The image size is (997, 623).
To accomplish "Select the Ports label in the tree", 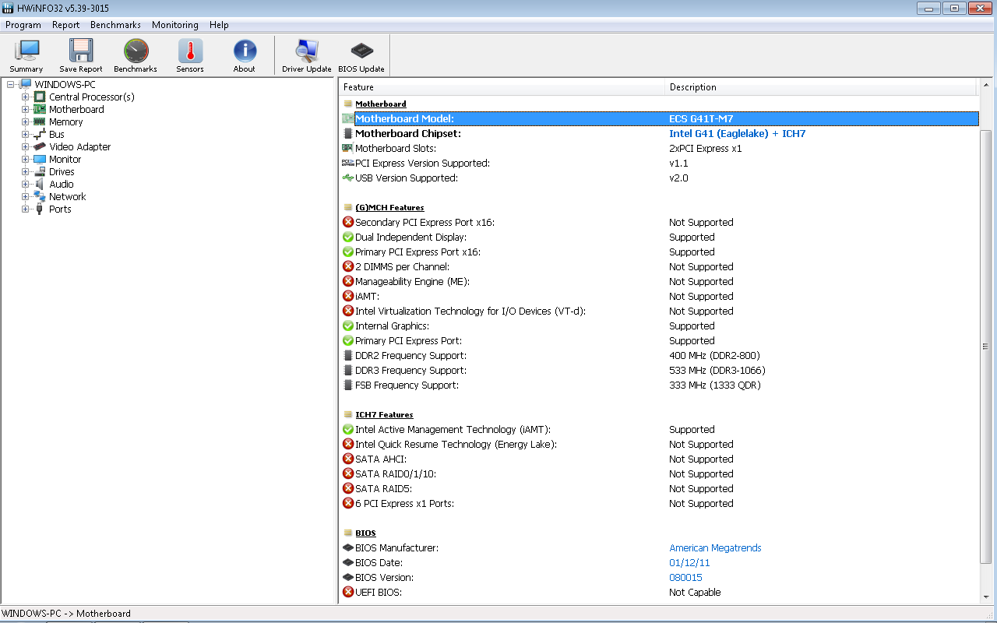I will tap(60, 209).
